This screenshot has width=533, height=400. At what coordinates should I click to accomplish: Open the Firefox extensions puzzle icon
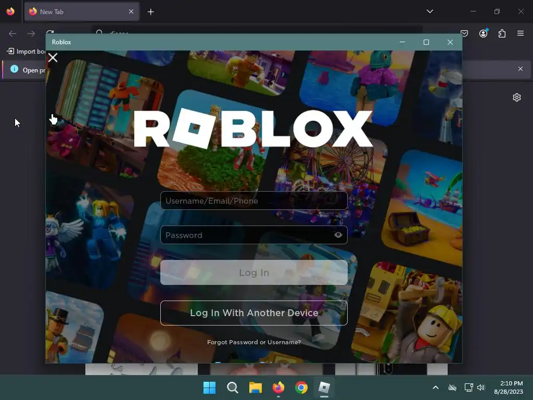pos(502,33)
